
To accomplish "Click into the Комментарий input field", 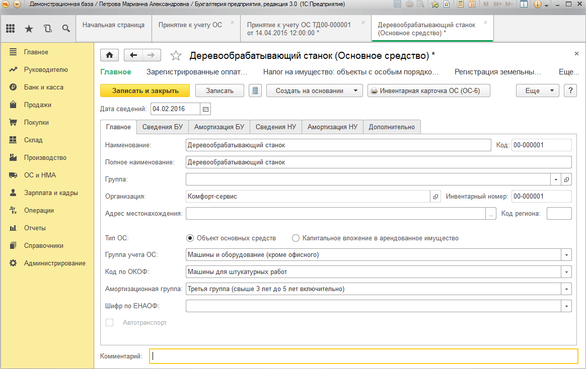I will pyautogui.click(x=363, y=356).
